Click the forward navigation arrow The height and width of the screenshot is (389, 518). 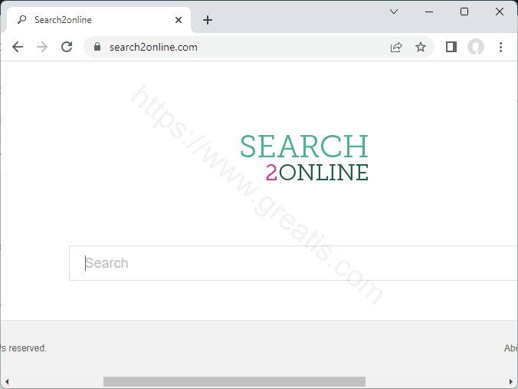point(42,47)
